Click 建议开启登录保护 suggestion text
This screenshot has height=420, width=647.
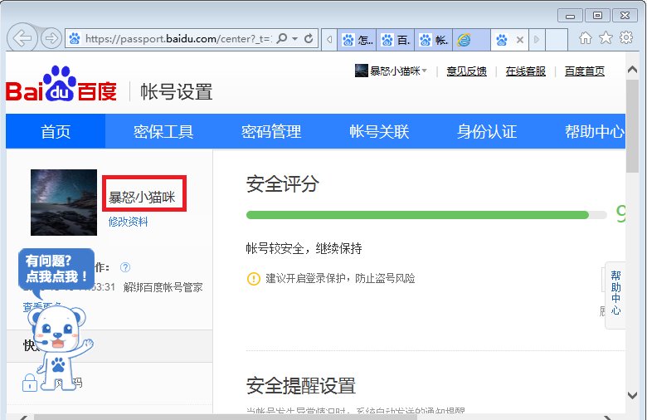[x=340, y=278]
